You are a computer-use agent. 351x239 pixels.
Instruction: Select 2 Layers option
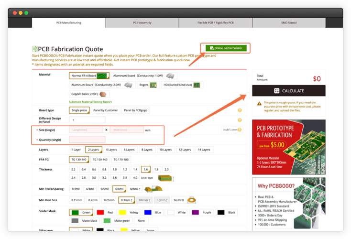click(94, 150)
